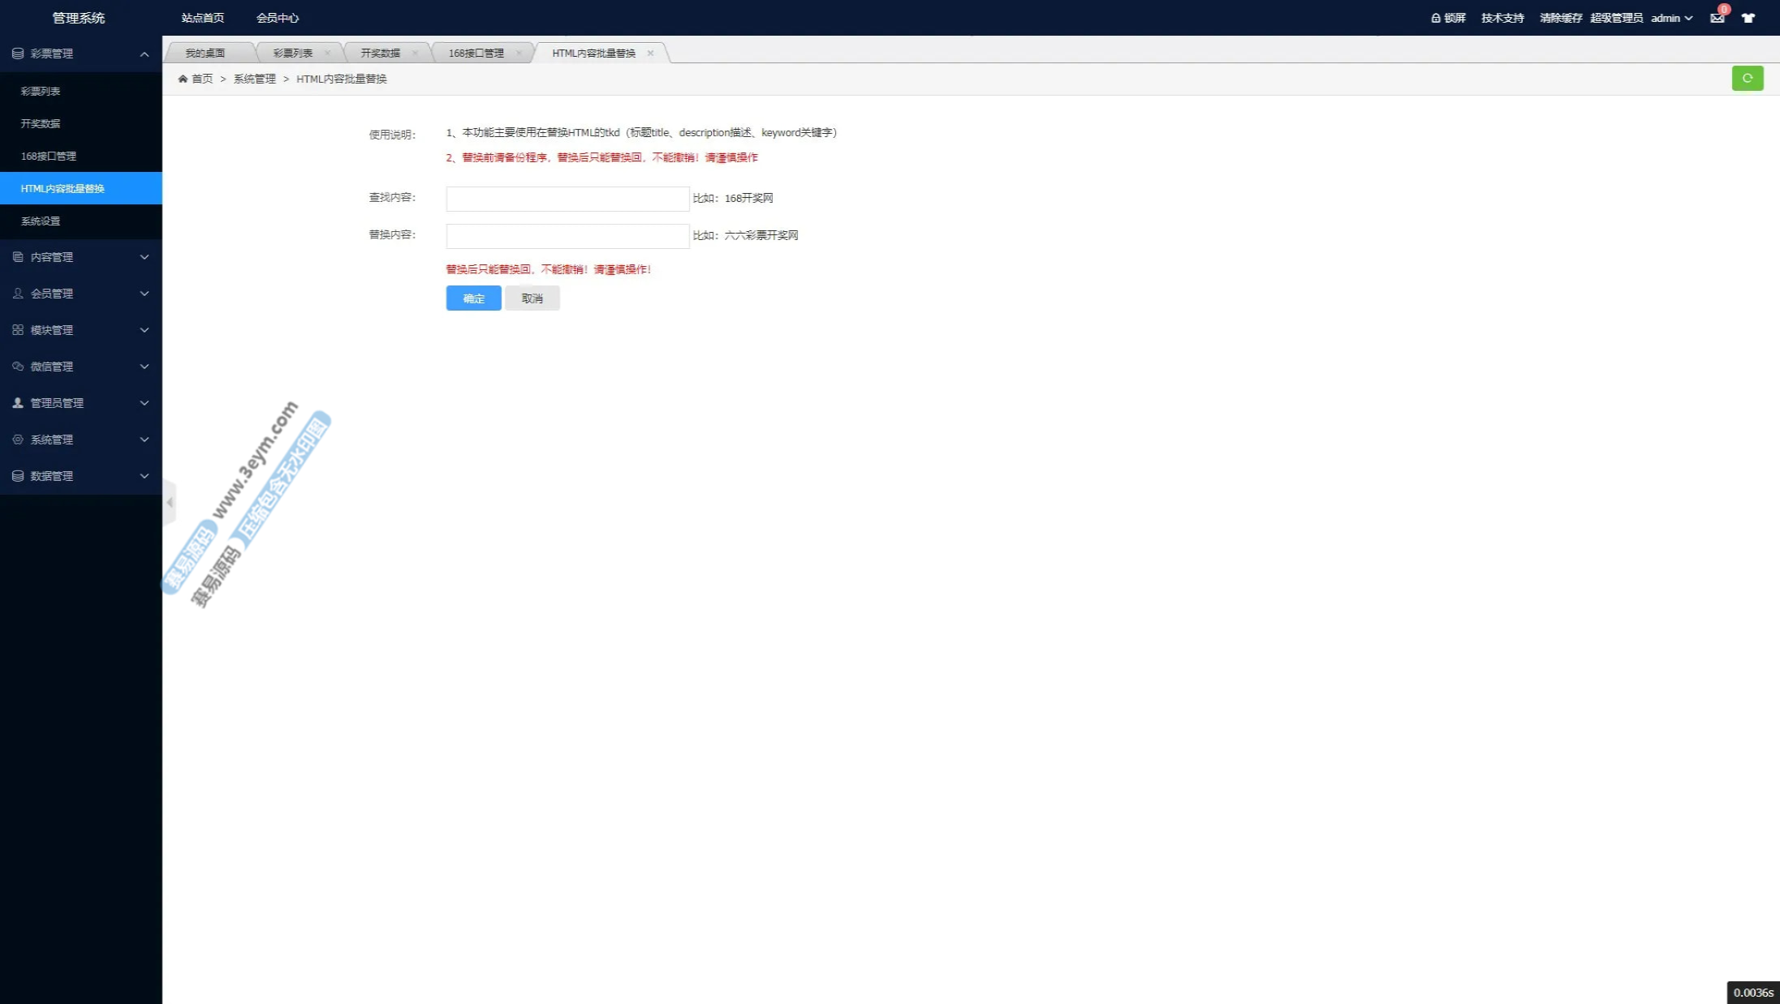Viewport: 1780px width, 1004px height.
Task: Collapse the sidebar with the arrow handle
Action: click(170, 503)
